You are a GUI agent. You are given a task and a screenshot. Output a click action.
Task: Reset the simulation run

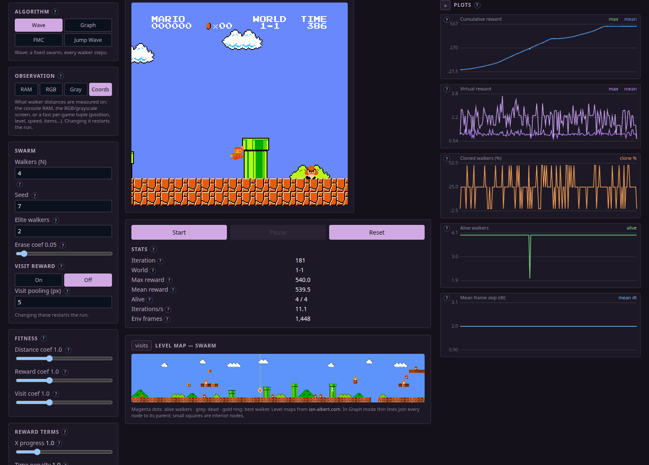tap(377, 232)
